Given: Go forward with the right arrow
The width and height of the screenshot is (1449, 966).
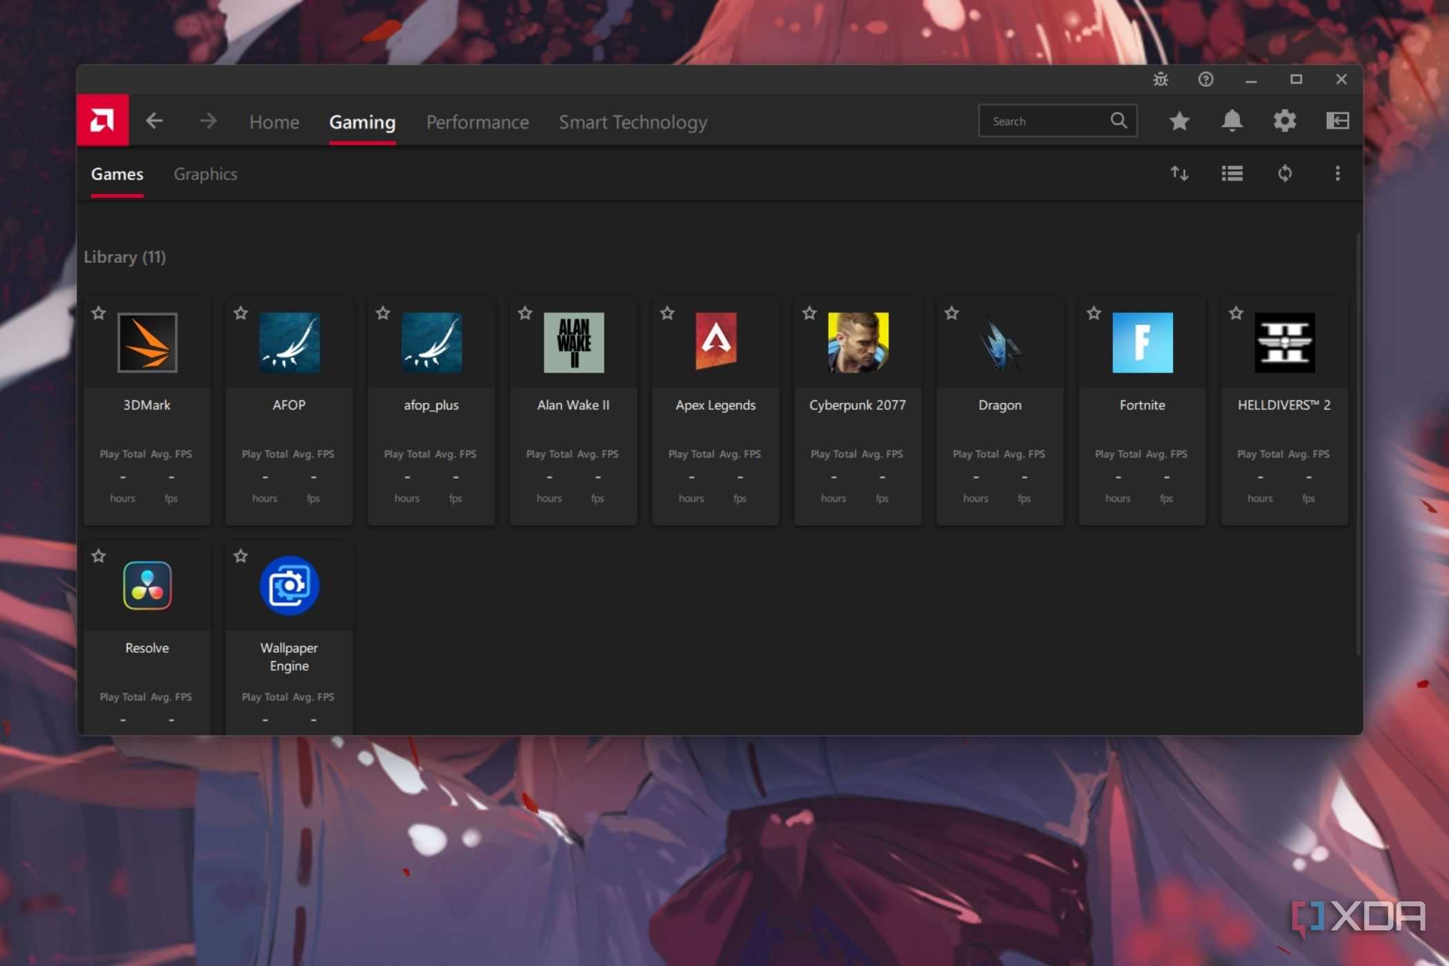Looking at the screenshot, I should (208, 121).
